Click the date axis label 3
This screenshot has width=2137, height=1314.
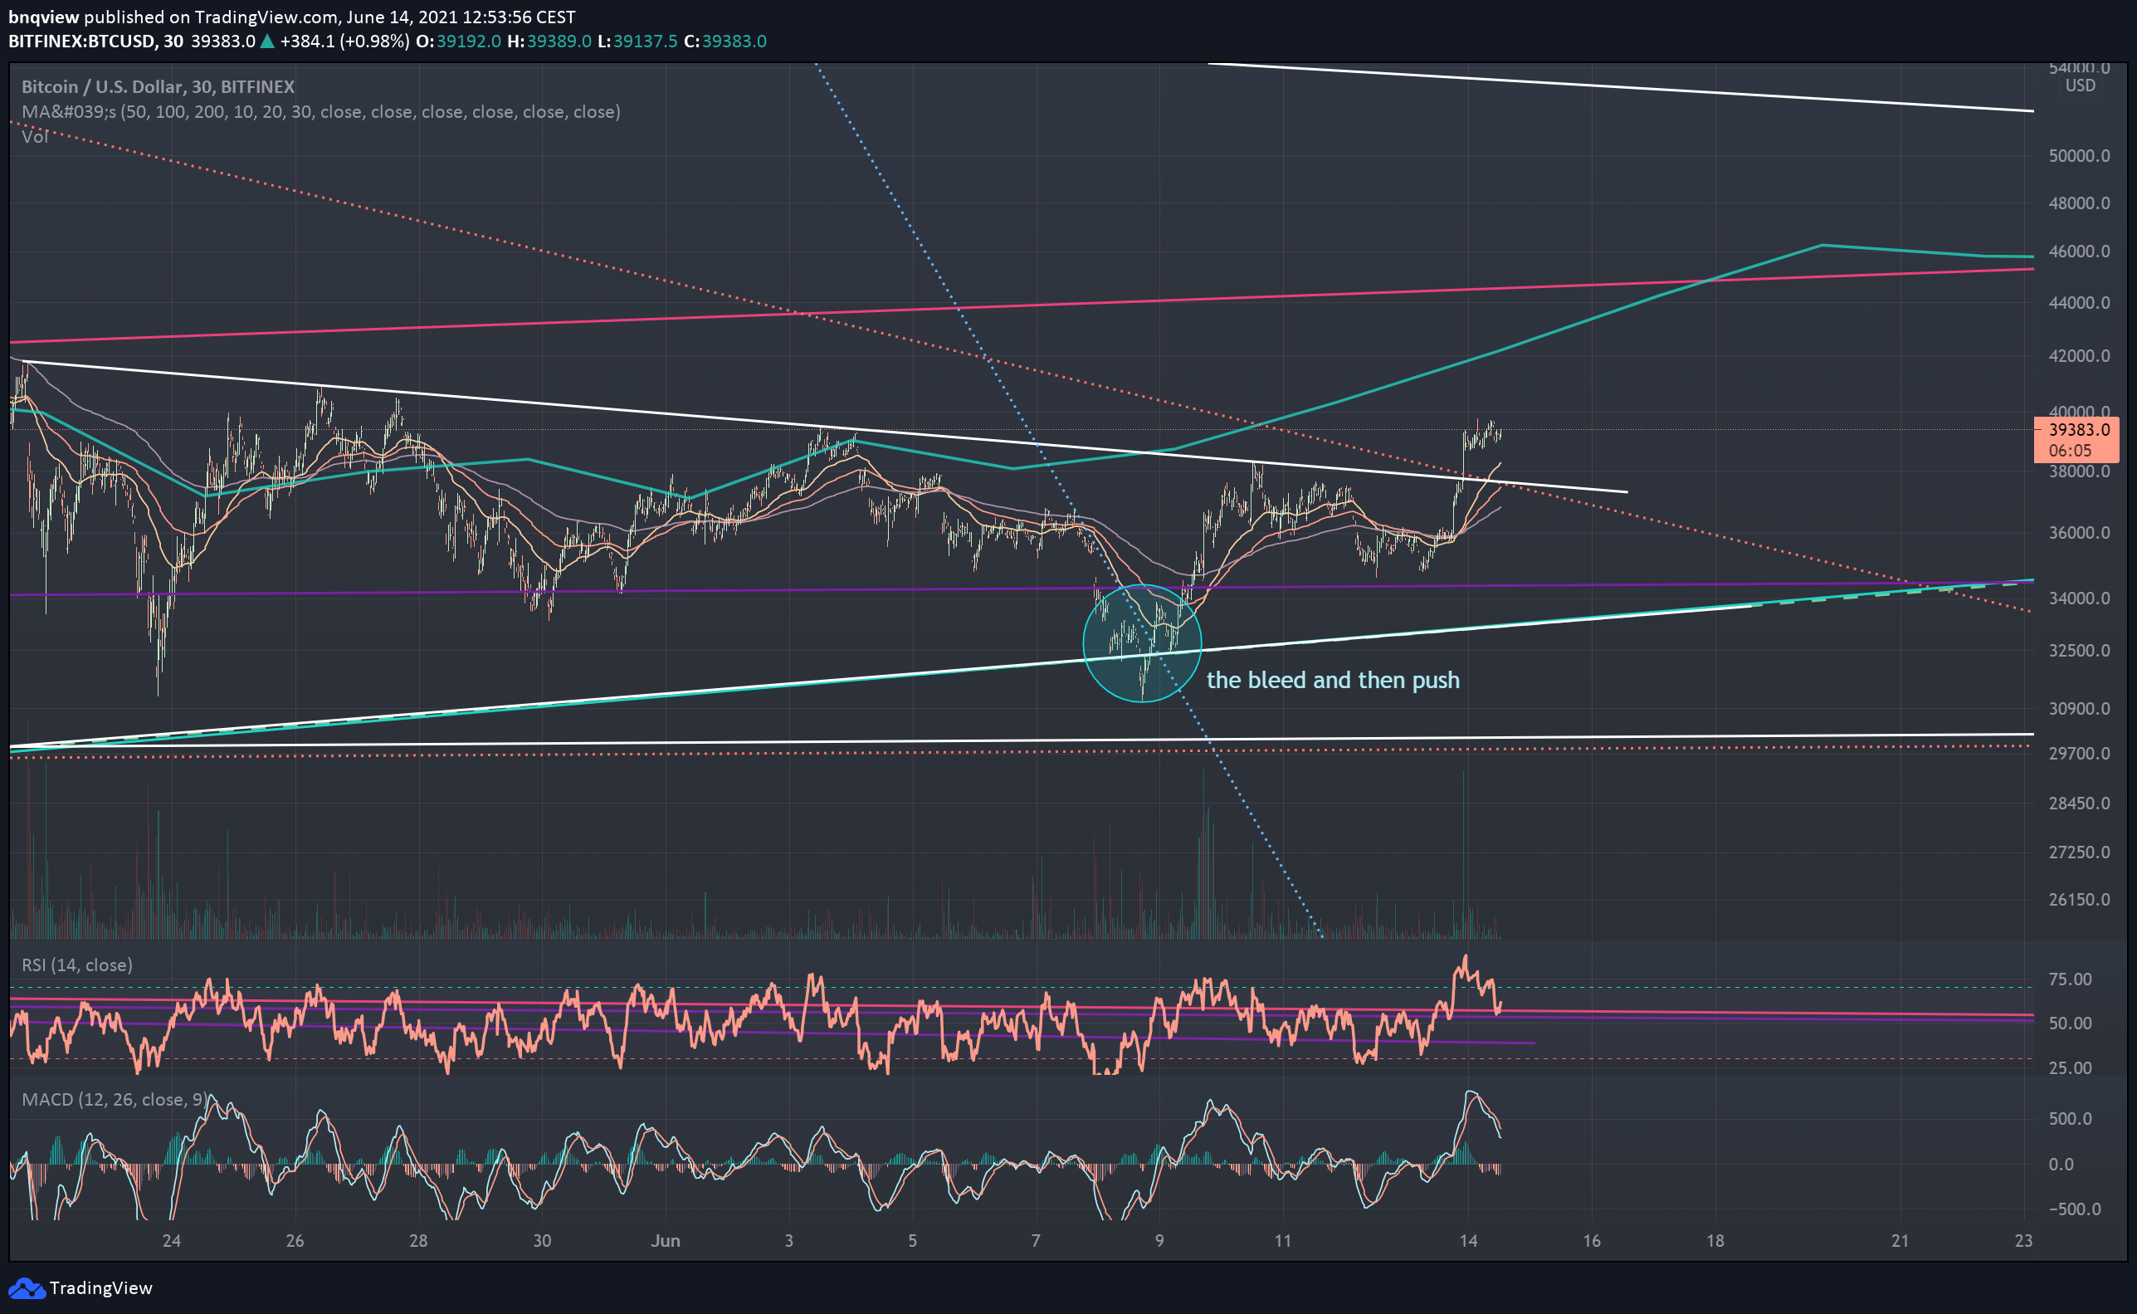[788, 1241]
